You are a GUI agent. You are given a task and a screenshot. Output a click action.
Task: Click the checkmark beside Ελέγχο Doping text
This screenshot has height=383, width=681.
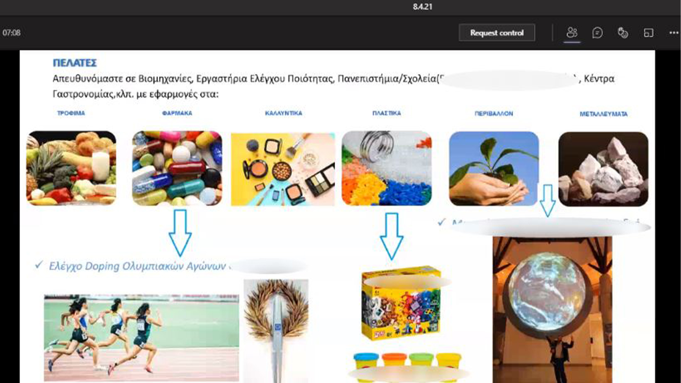pos(39,265)
